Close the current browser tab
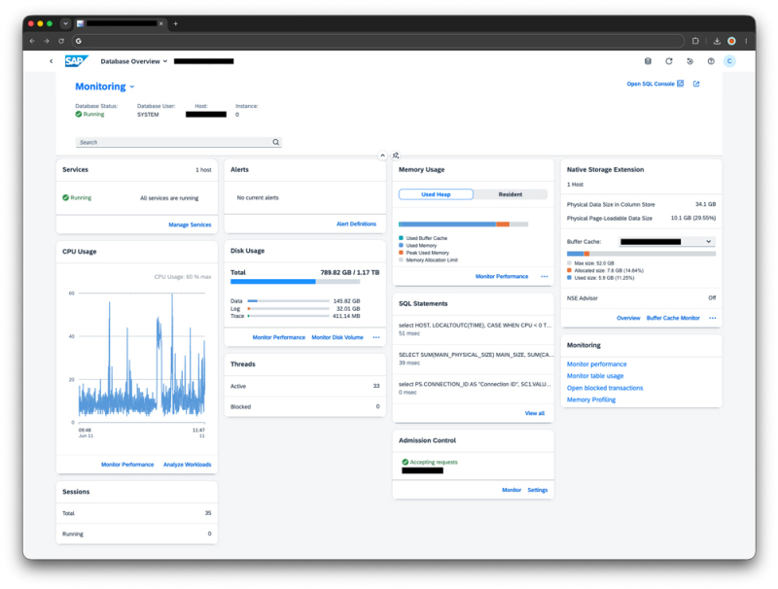 (x=160, y=23)
